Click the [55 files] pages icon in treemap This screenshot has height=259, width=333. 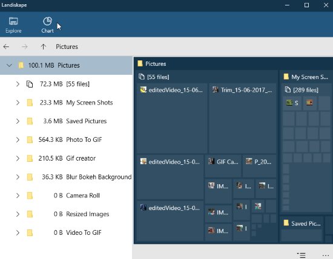142,77
